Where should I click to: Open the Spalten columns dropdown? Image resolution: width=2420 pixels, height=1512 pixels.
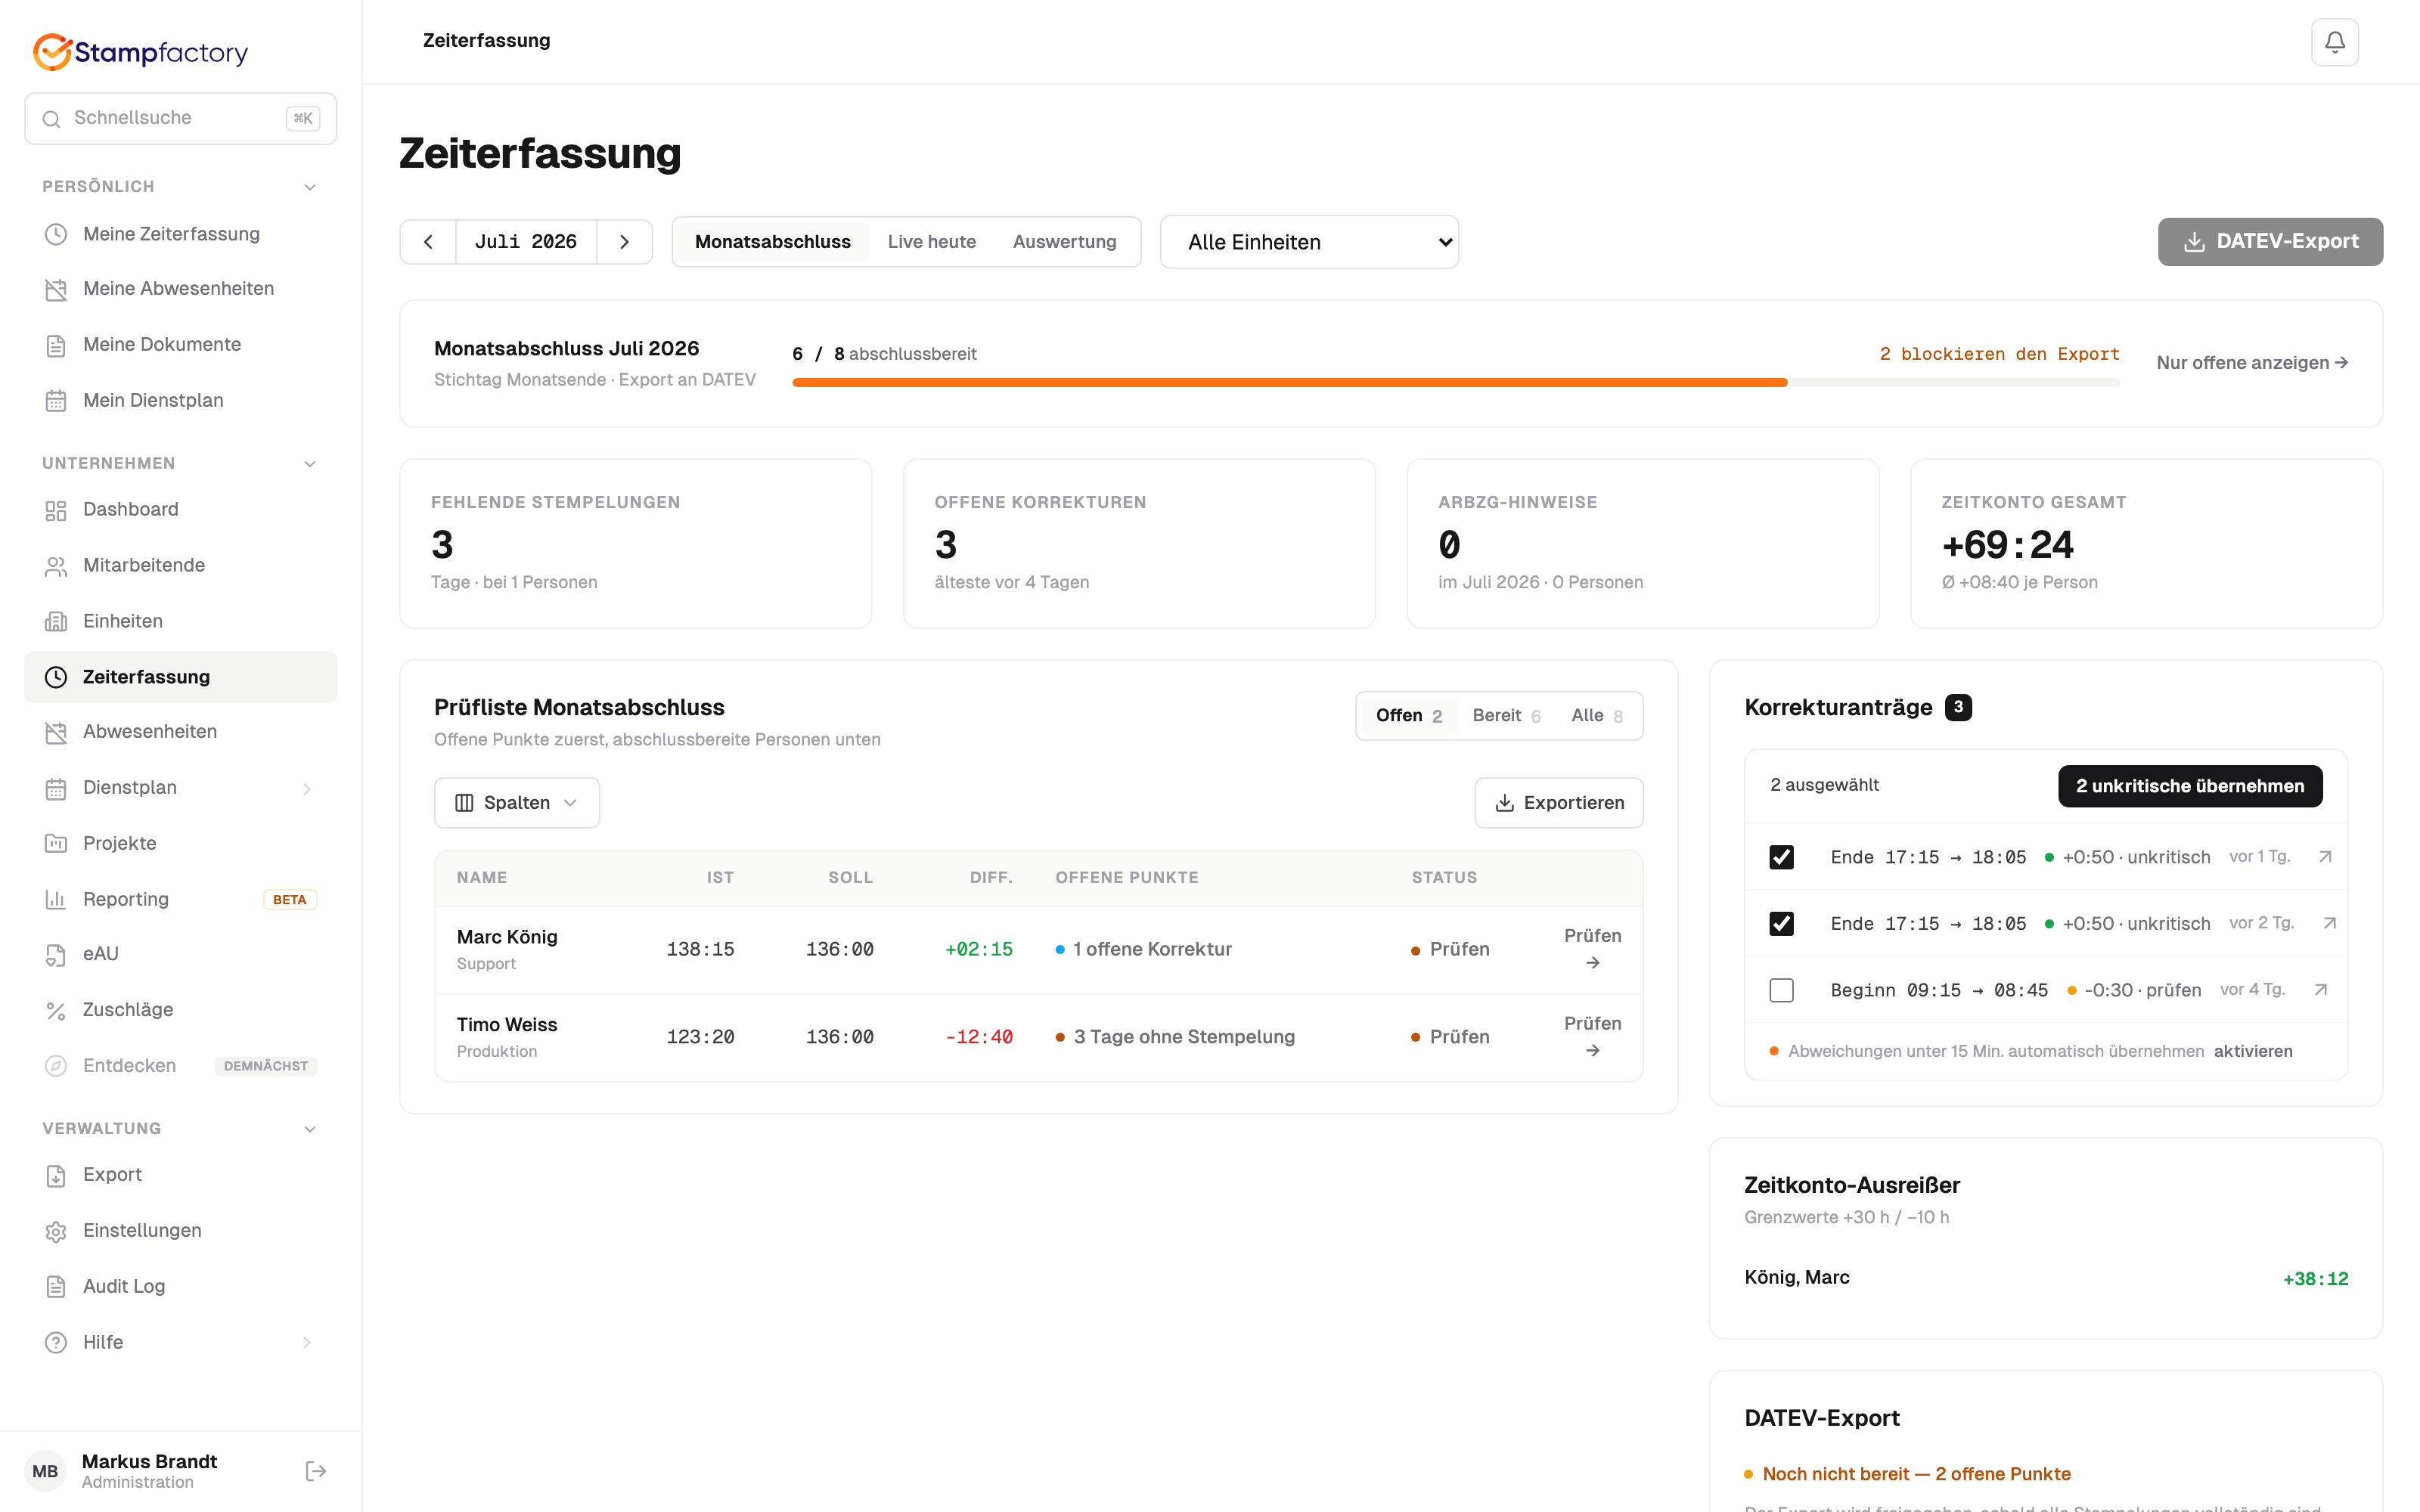pos(517,803)
